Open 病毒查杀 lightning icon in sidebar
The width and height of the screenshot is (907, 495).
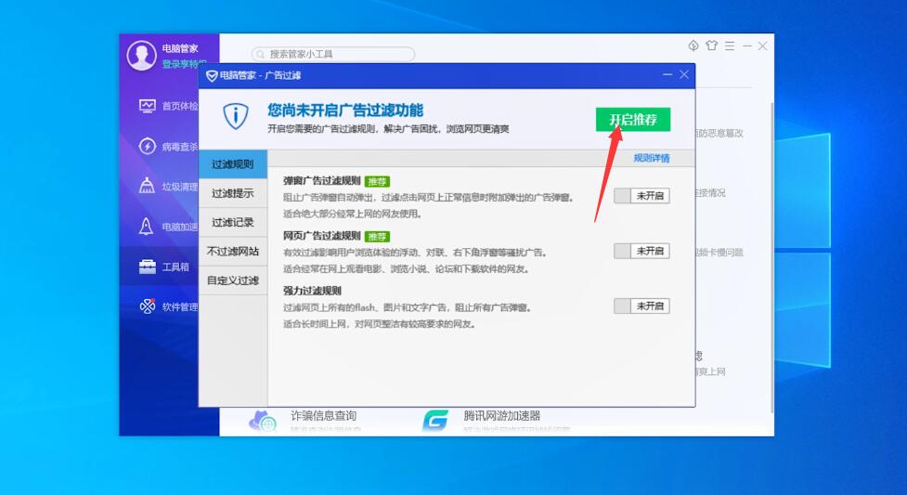[x=147, y=146]
